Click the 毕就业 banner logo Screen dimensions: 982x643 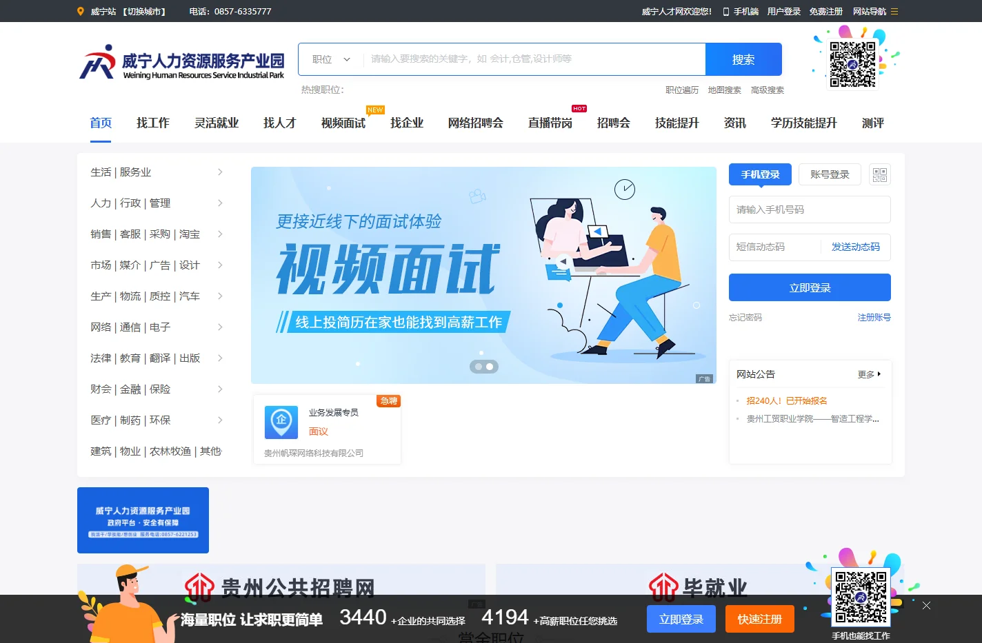[698, 588]
